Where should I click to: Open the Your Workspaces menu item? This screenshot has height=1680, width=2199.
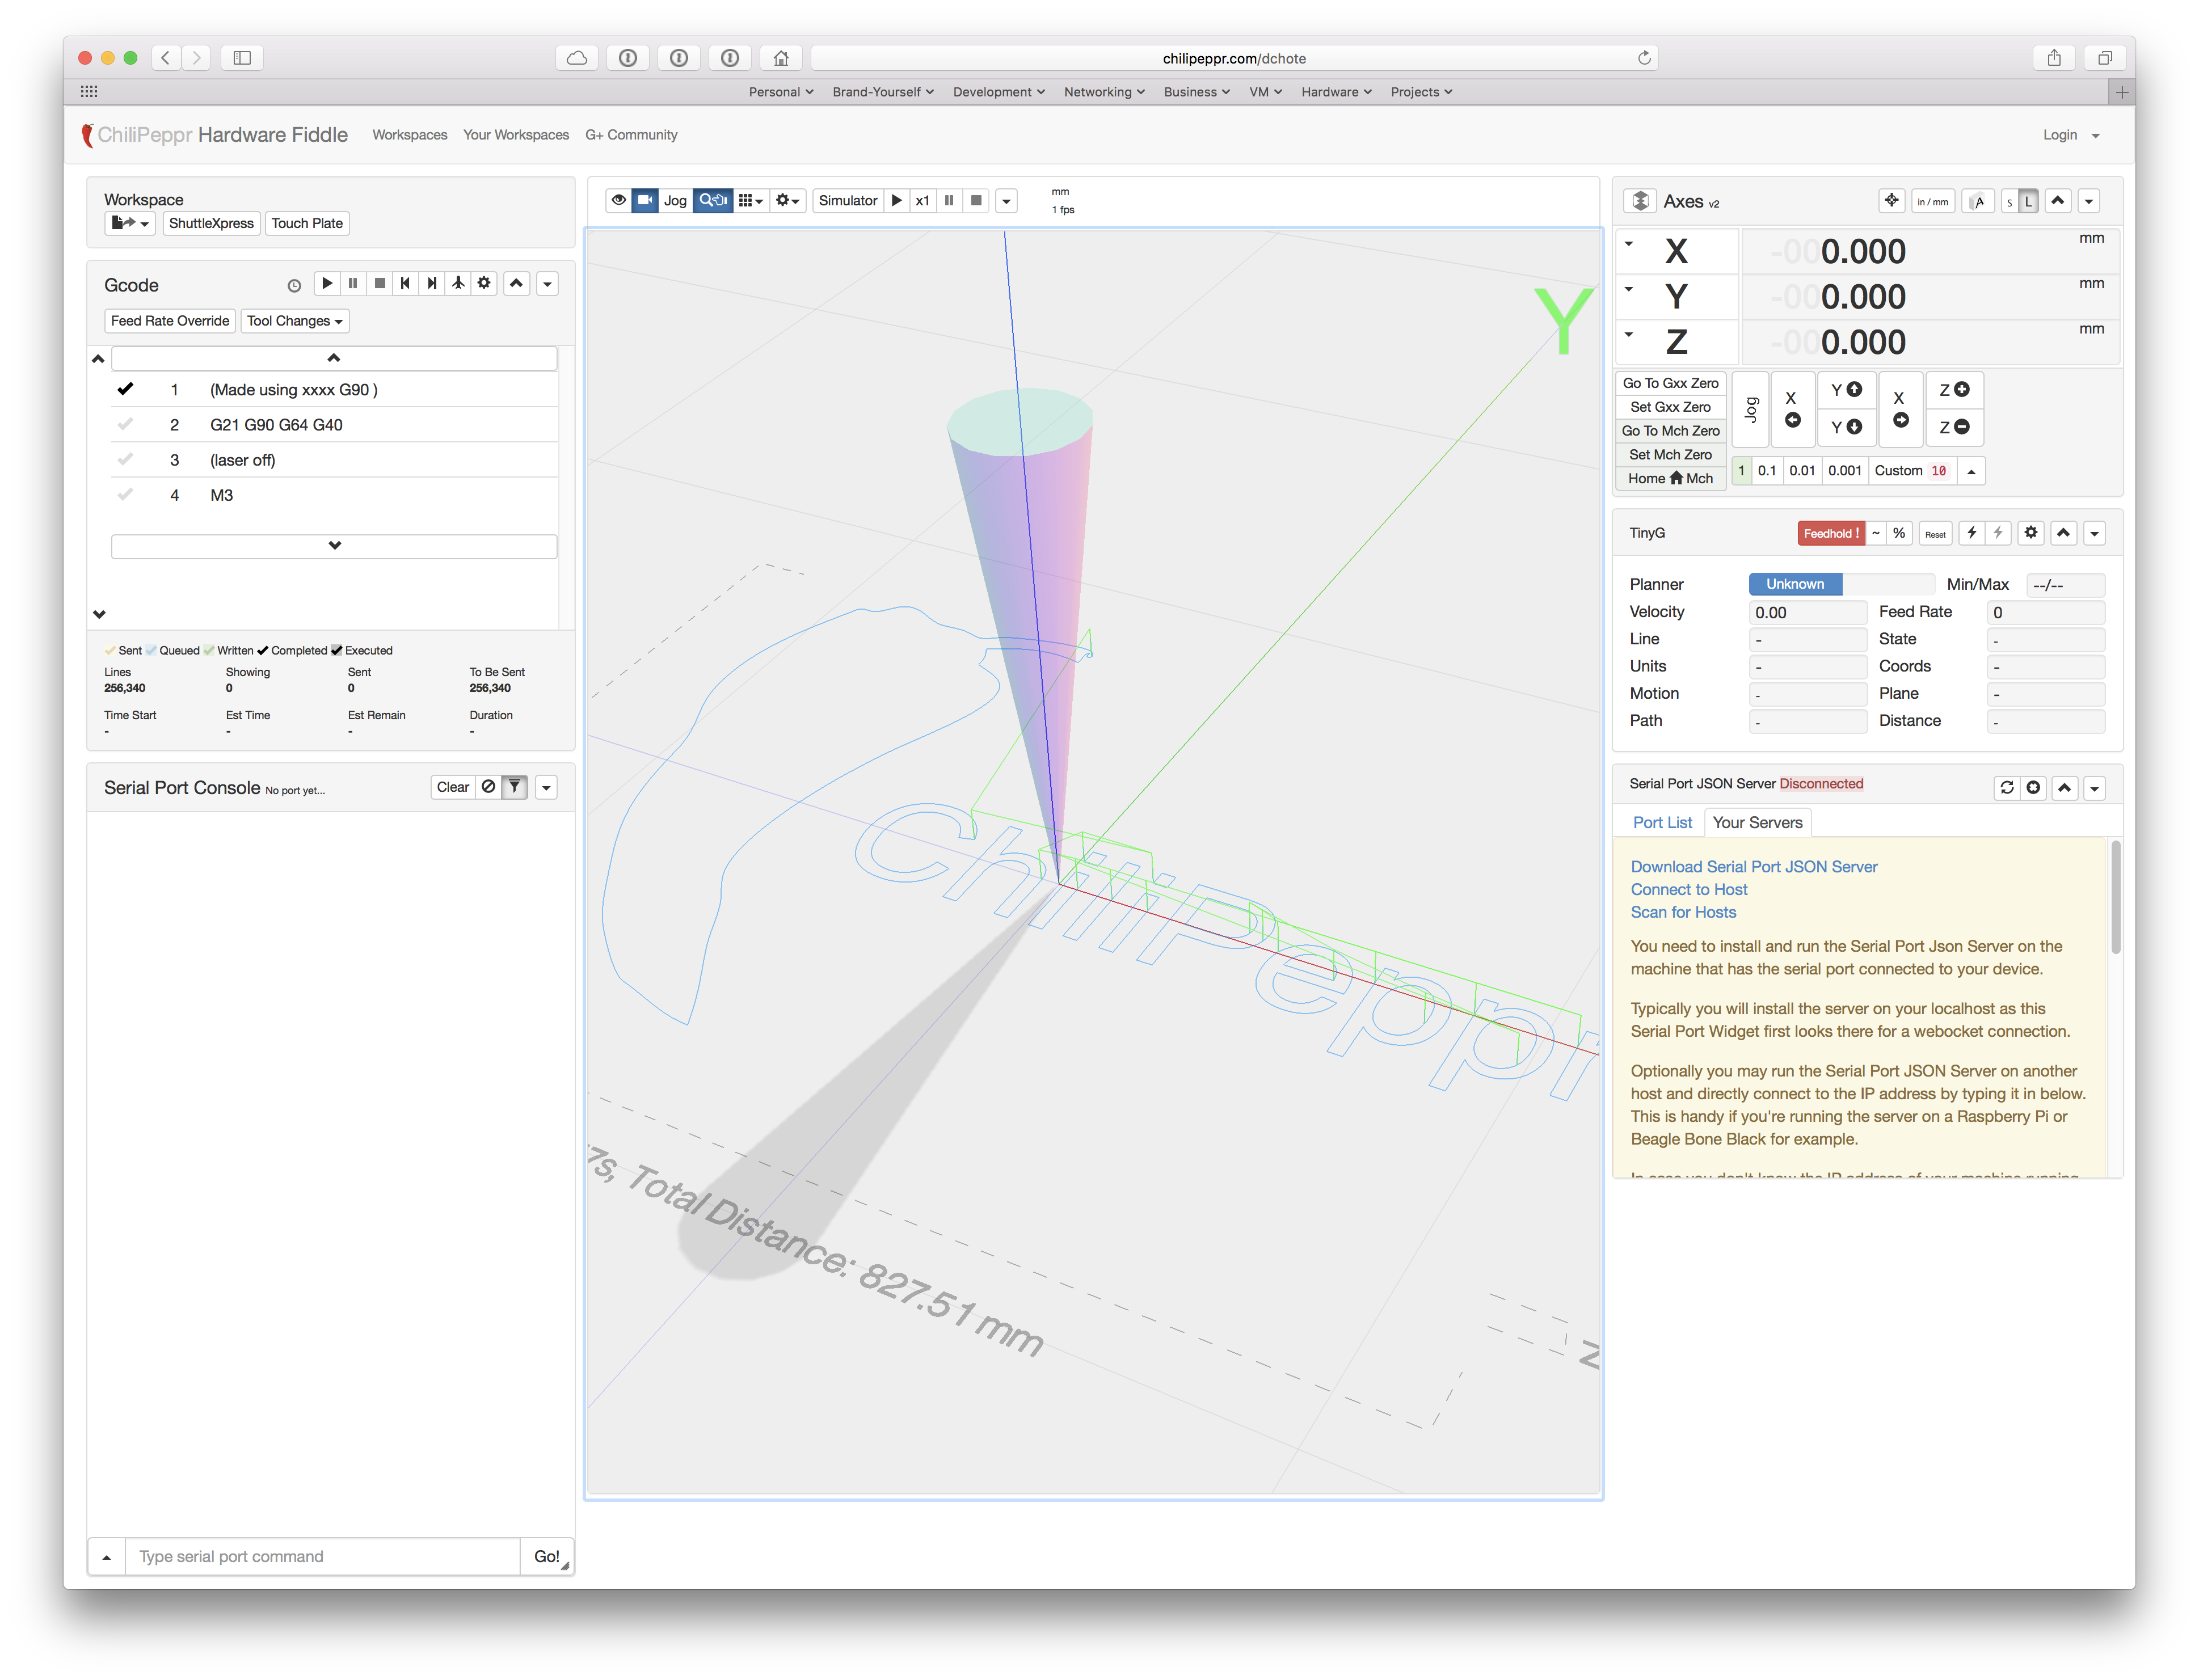pyautogui.click(x=515, y=135)
